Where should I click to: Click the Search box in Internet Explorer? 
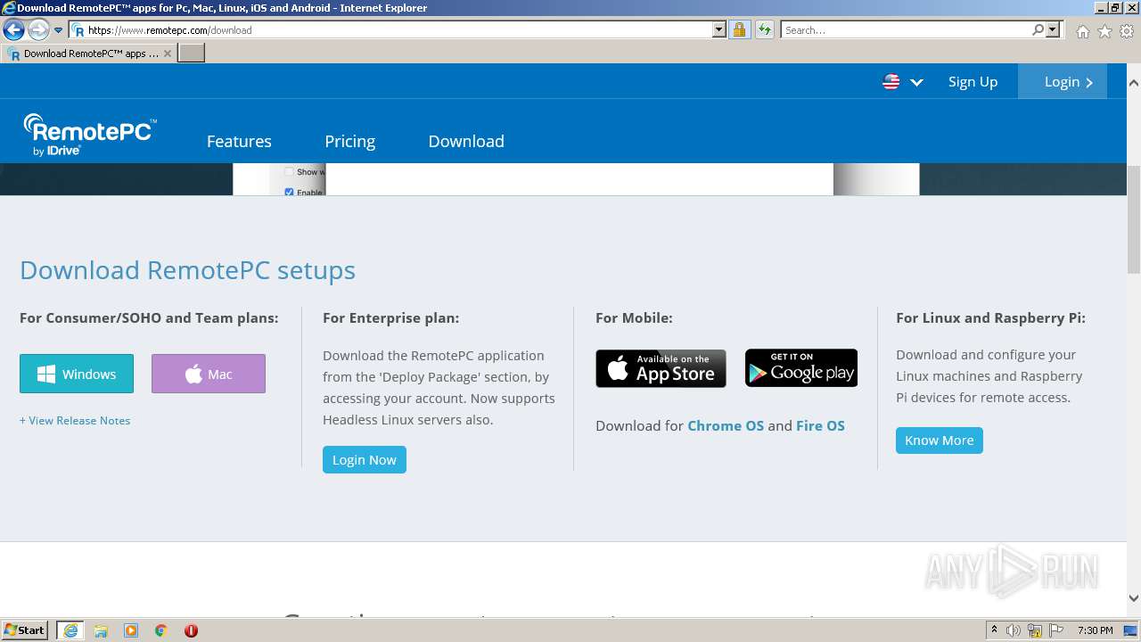pos(905,30)
